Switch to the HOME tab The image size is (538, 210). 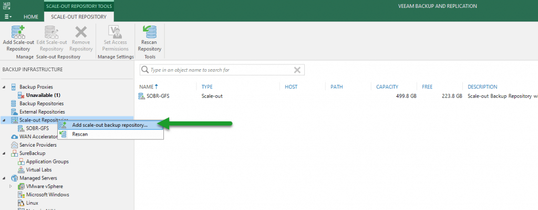31,17
